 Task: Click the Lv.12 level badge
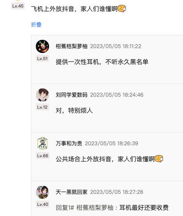[x=42, y=107]
